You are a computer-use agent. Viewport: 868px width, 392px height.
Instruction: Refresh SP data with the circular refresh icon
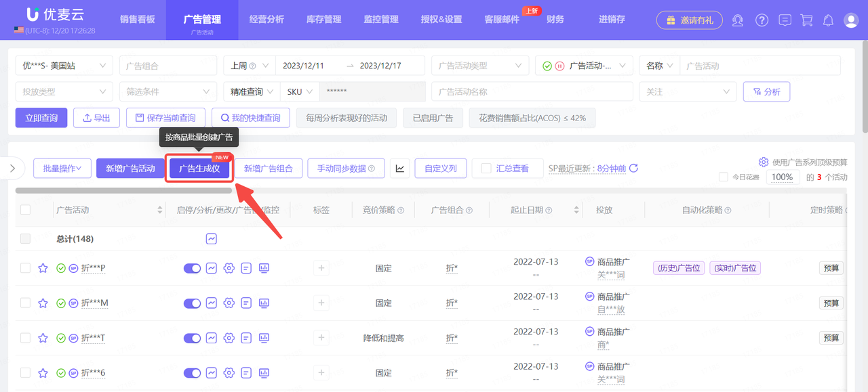coord(633,168)
